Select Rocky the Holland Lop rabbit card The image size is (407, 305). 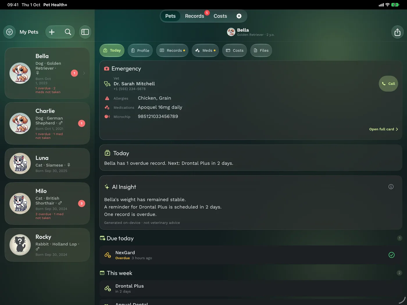tap(47, 245)
